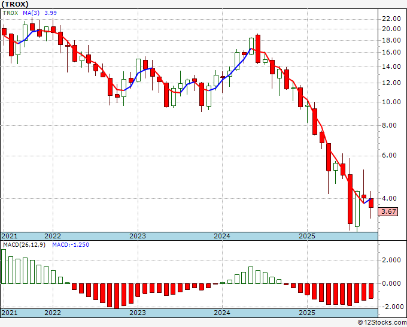Click the green TROX legend label
Viewport: 407px width, 327px height.
point(10,13)
